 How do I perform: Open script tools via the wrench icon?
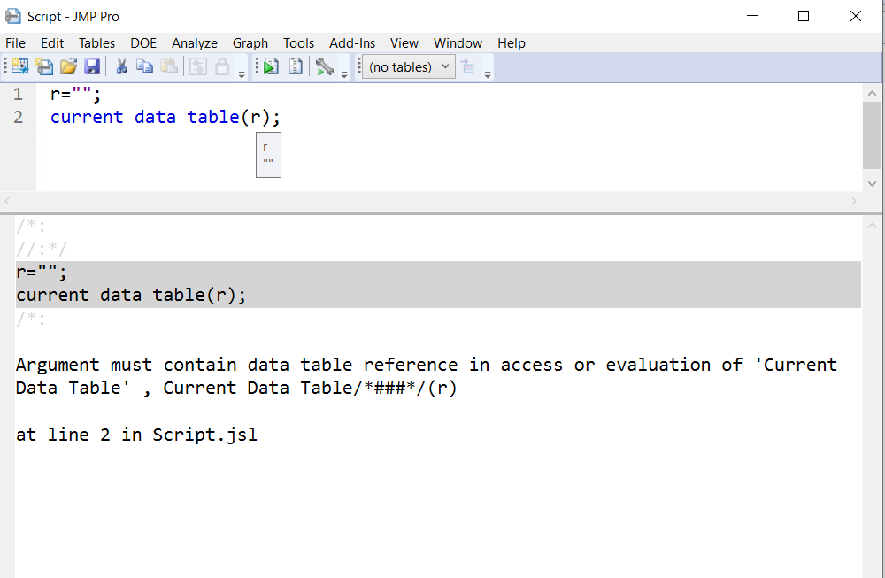[324, 66]
